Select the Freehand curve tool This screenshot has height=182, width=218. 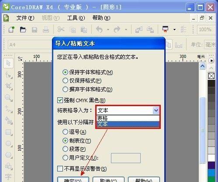[x=9, y=109]
